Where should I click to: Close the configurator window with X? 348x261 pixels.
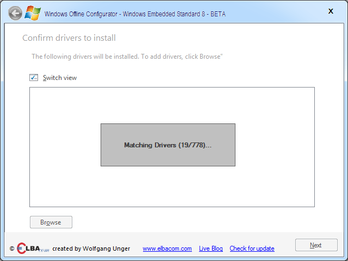(x=331, y=11)
